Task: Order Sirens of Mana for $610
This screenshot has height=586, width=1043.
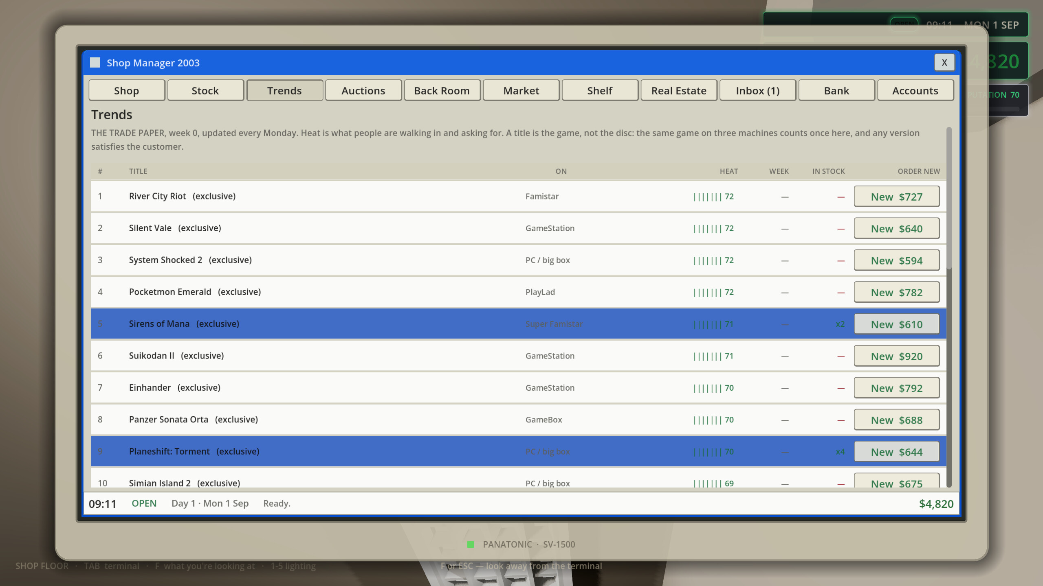Action: click(896, 324)
